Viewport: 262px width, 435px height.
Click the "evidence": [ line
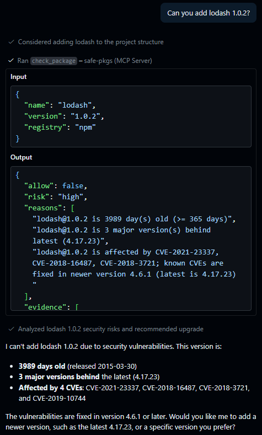(51, 307)
